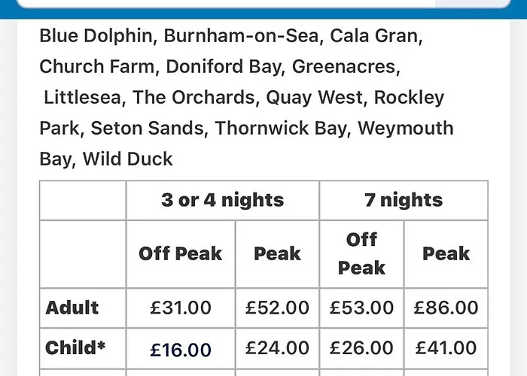The width and height of the screenshot is (527, 376).
Task: Click the 'Thornwick Bay' park name text
Action: [280, 129]
